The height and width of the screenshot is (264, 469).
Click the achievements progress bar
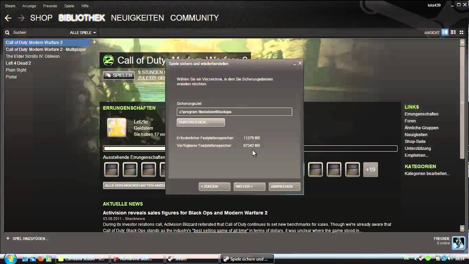click(250, 148)
